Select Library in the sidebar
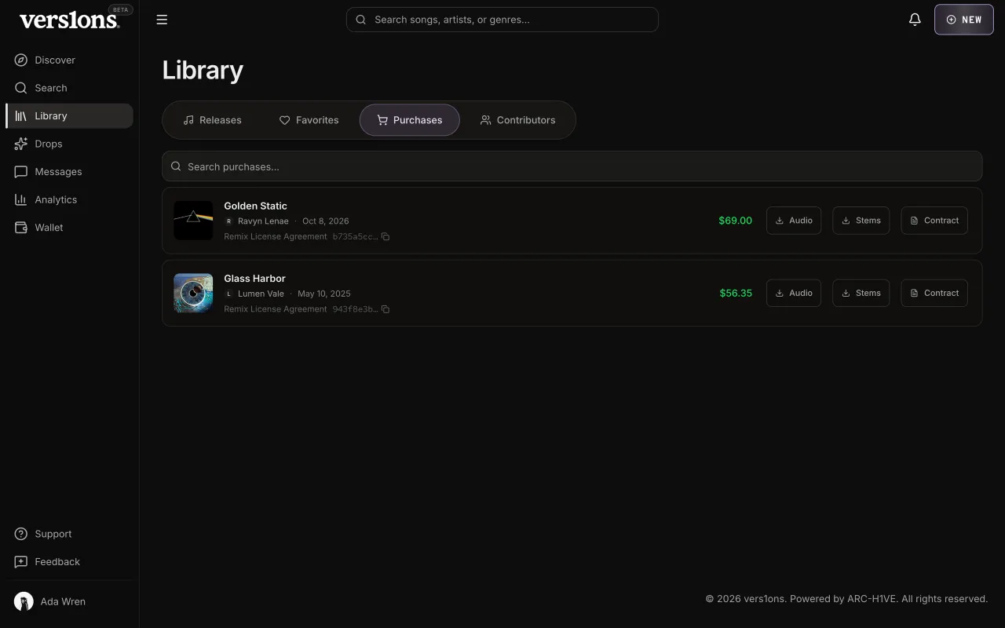The width and height of the screenshot is (1005, 628). 69,116
